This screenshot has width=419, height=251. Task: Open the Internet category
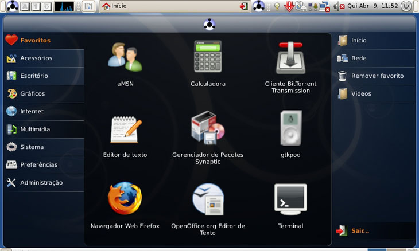32,111
